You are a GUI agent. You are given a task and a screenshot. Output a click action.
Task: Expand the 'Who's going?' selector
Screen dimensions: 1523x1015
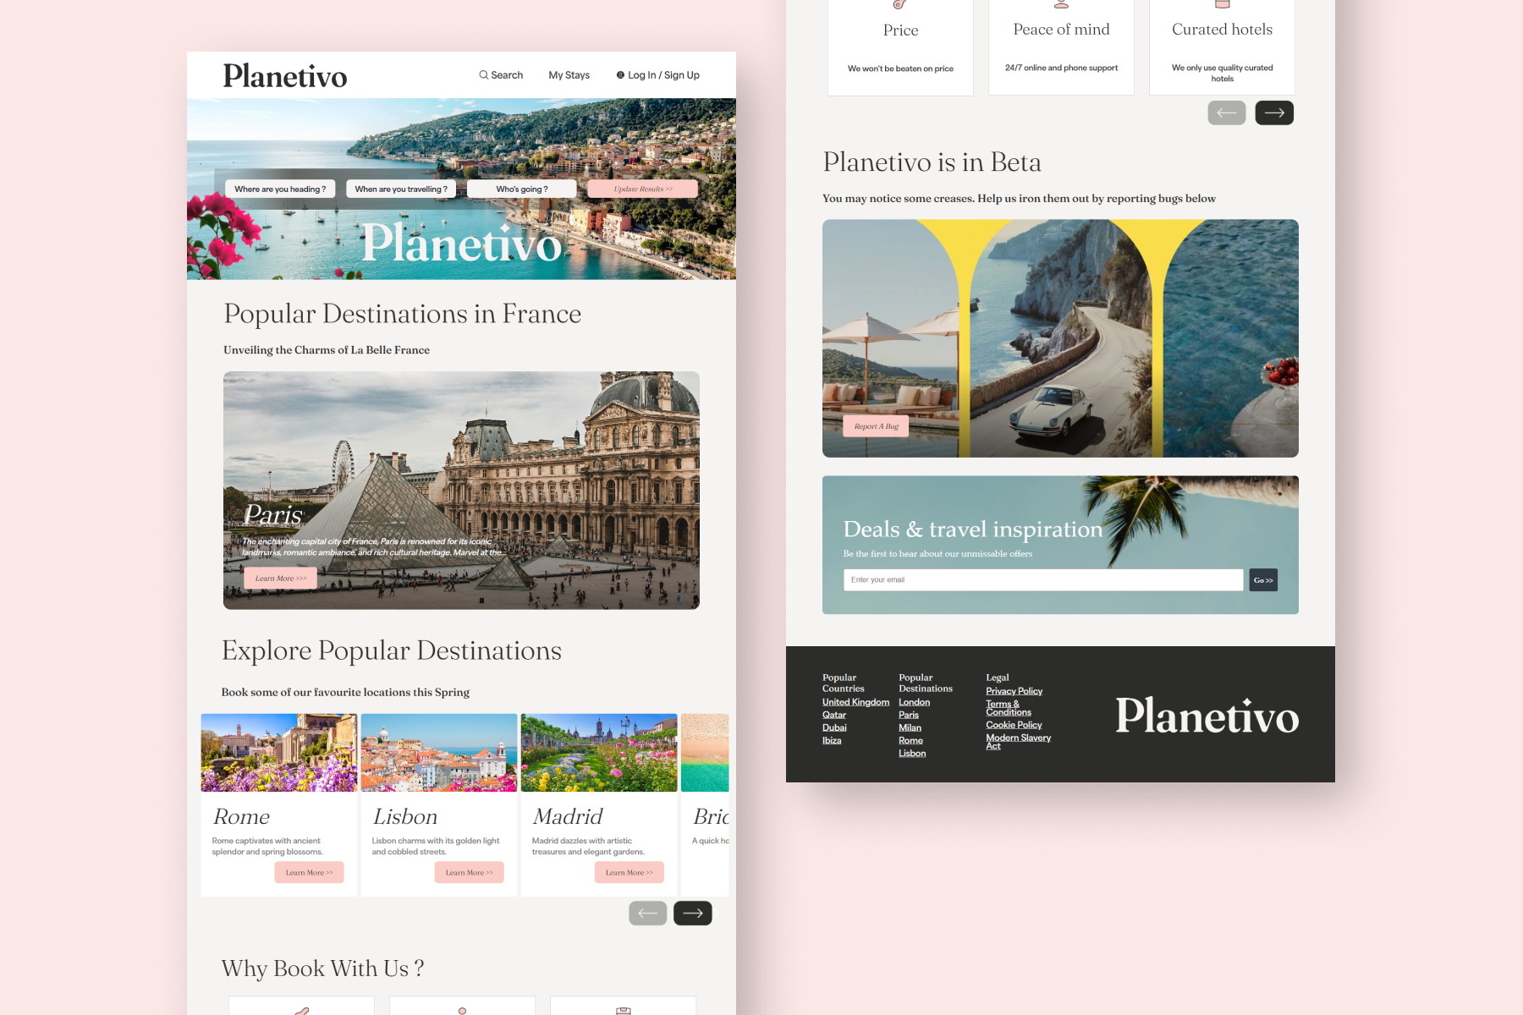(522, 189)
